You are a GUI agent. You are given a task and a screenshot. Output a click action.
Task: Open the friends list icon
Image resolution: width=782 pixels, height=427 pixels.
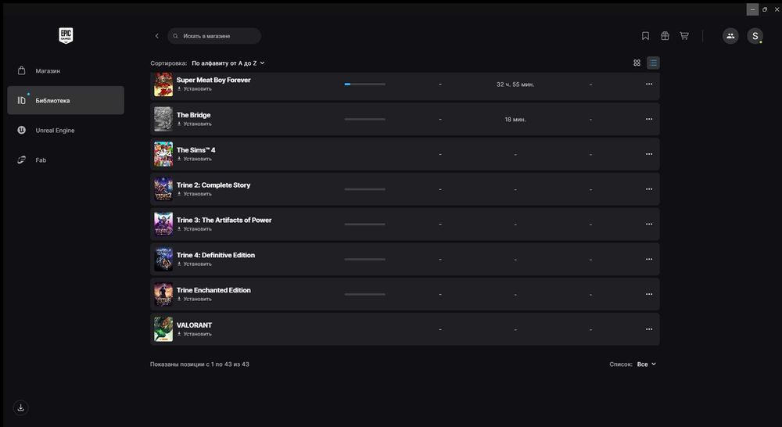pos(730,36)
